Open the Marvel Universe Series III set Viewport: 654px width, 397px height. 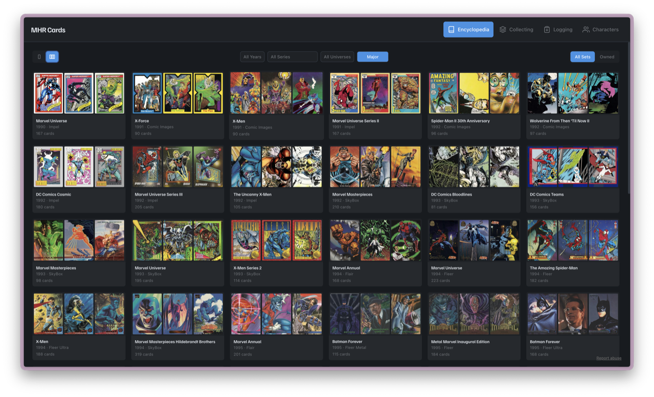tap(178, 179)
